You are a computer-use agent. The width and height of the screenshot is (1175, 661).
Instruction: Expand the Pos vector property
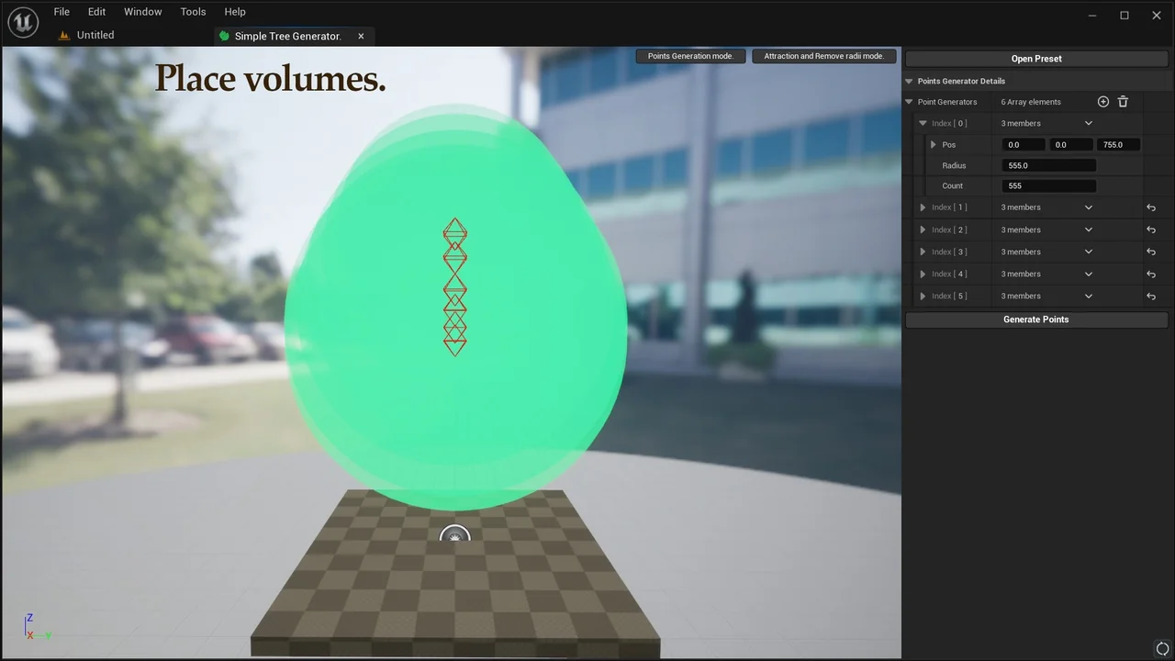[934, 144]
